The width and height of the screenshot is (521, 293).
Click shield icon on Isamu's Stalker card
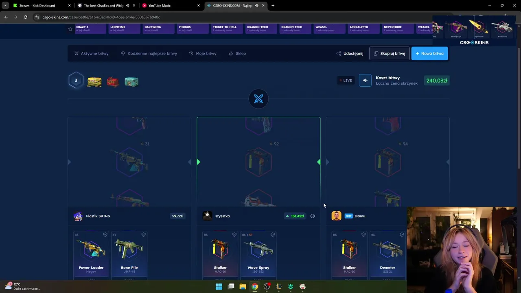coord(363,235)
